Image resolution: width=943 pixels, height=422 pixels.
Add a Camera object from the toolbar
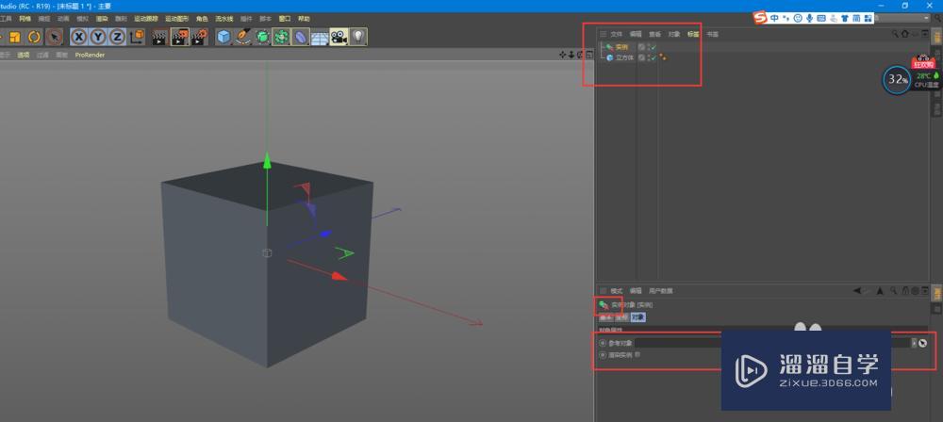pos(339,38)
